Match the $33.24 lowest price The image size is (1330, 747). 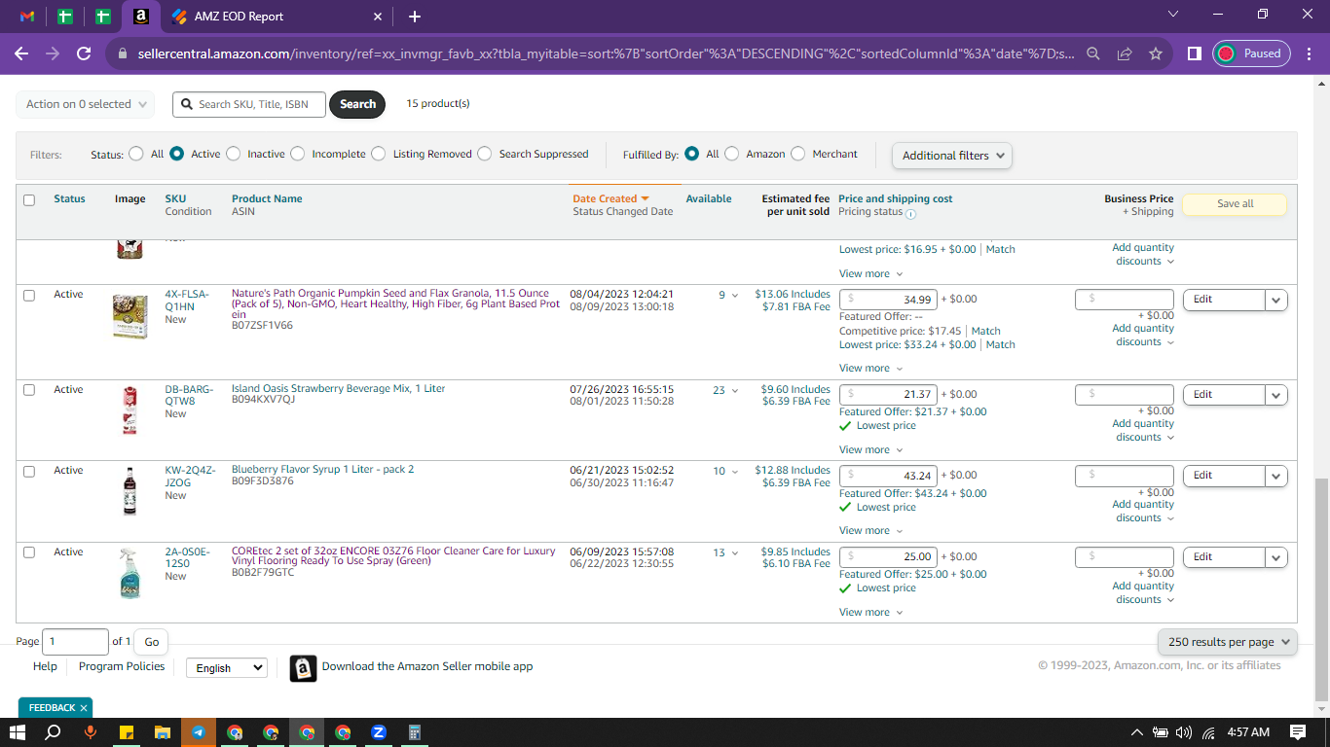pos(1001,344)
